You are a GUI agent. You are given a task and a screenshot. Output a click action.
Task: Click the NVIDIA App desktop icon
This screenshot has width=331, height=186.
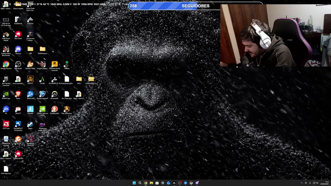[6, 95]
